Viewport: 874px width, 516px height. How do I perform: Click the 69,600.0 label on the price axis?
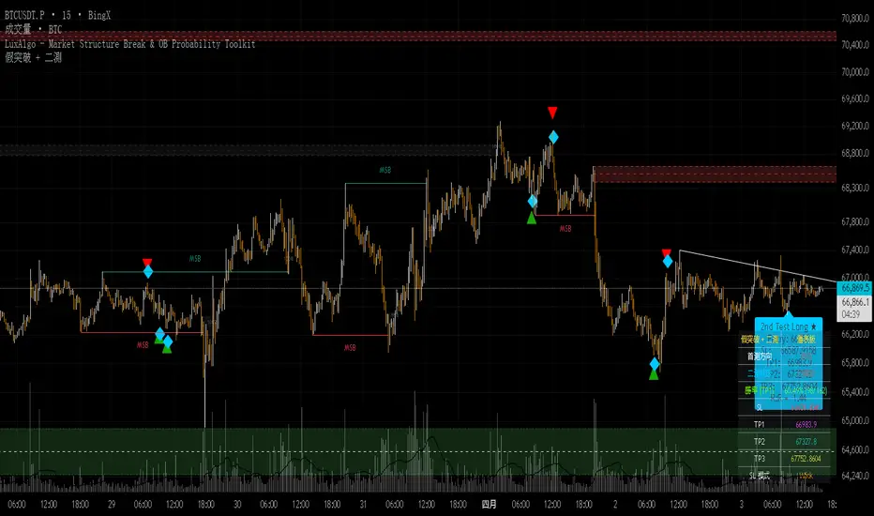pos(855,99)
